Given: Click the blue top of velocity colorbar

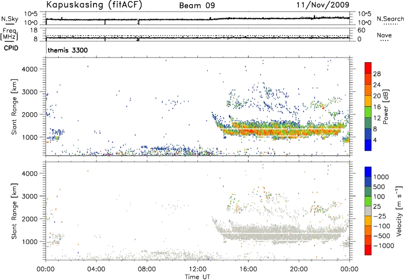Looking at the screenshot, I should [x=368, y=172].
